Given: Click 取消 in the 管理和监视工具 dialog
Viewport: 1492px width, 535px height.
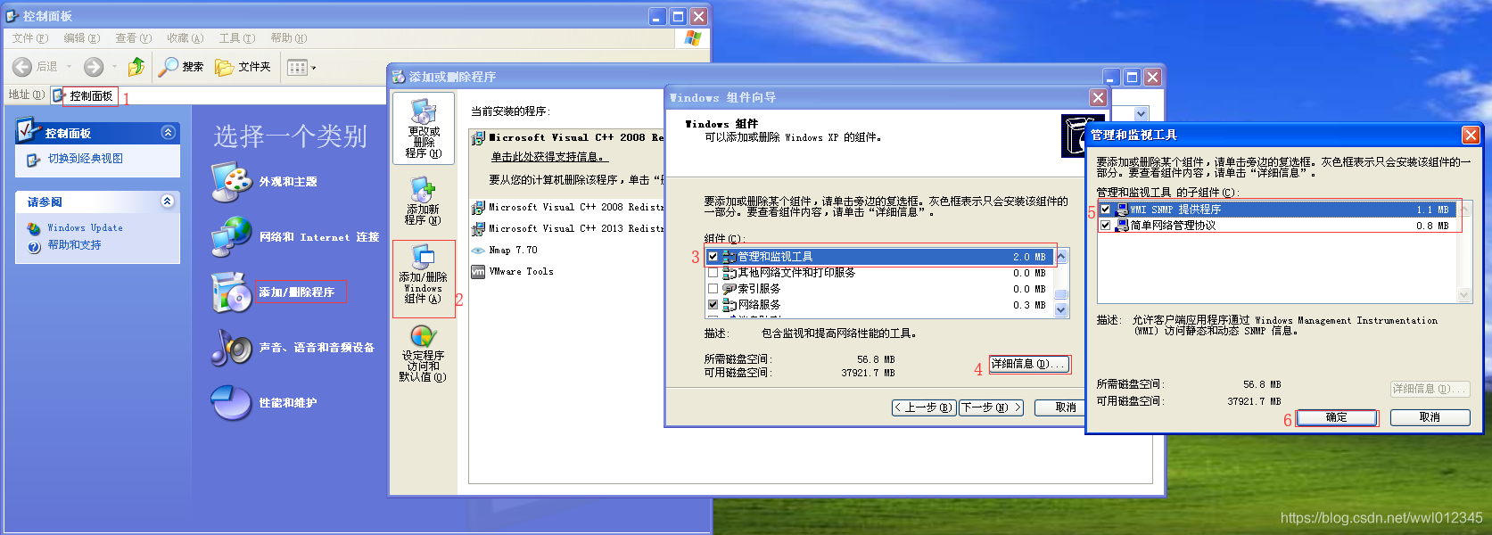Looking at the screenshot, I should 1430,417.
